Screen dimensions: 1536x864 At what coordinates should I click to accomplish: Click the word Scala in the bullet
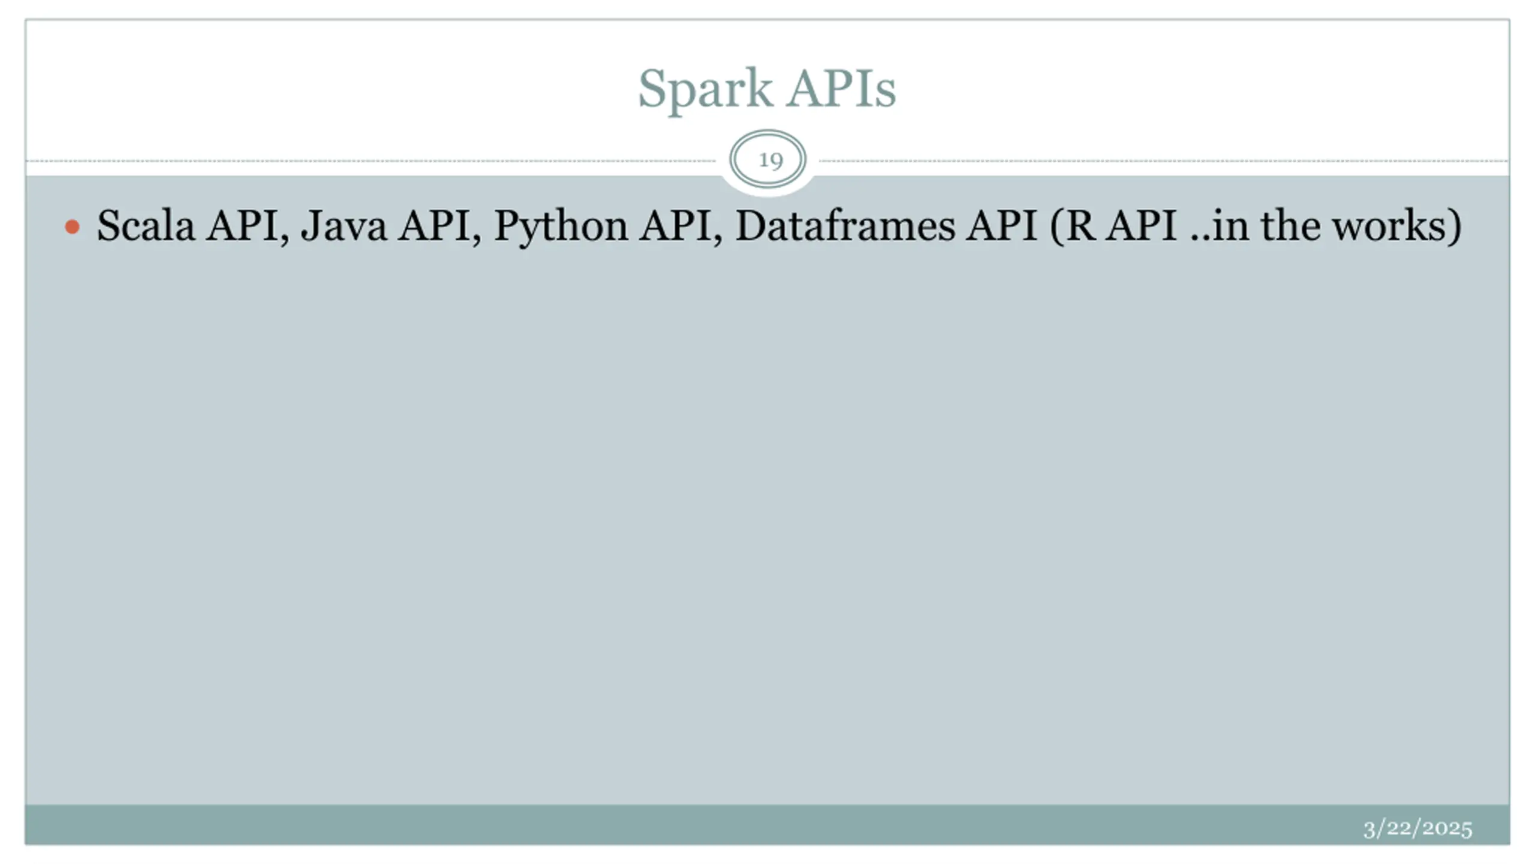coord(146,226)
